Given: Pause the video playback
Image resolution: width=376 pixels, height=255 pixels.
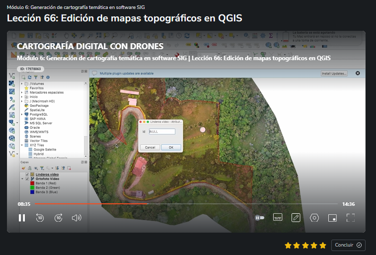Looking at the screenshot, I should tap(22, 218).
